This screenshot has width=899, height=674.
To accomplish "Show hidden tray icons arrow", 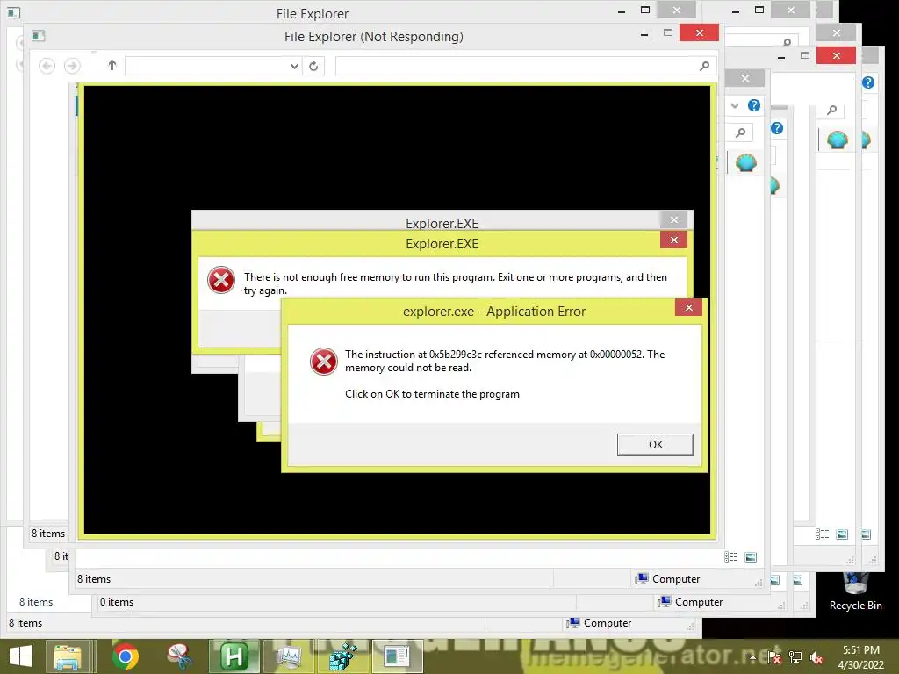I will pyautogui.click(x=752, y=657).
